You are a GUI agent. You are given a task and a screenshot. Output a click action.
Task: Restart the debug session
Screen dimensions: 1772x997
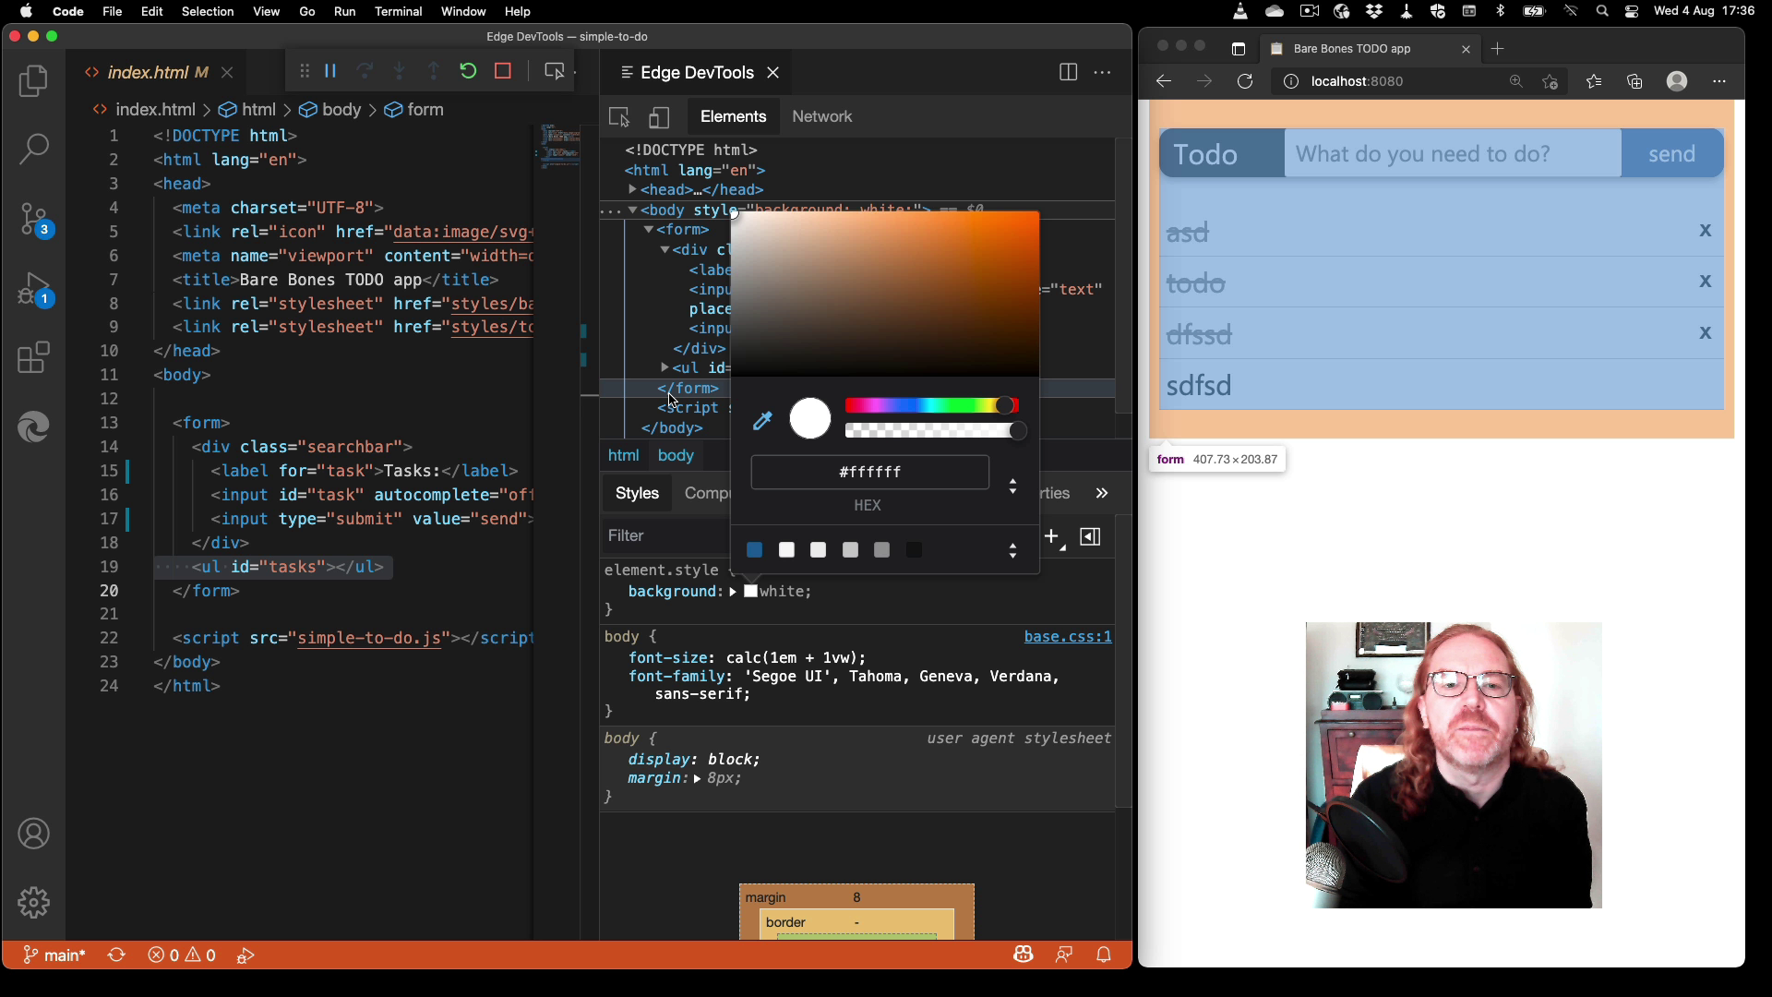(468, 71)
